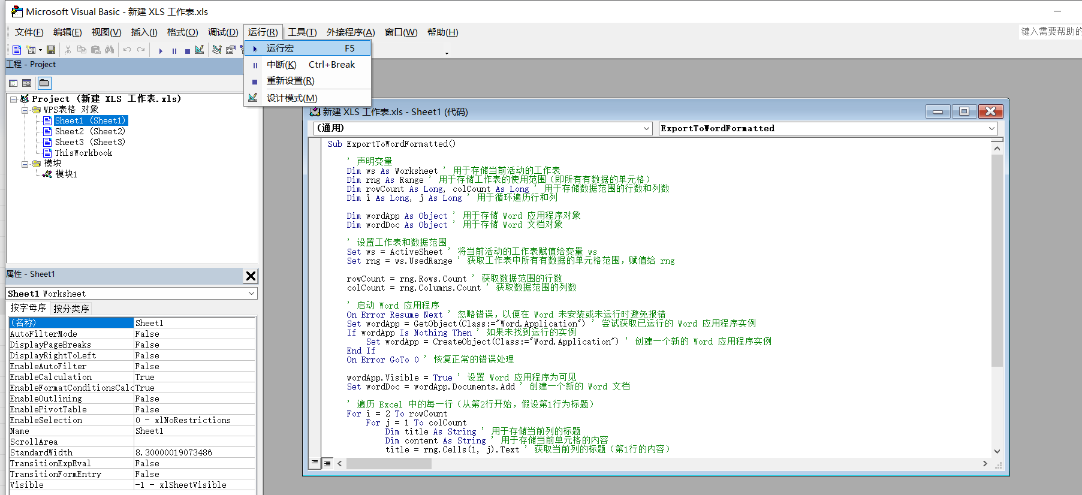Screen dimensions: 1082x495
Task: Click the View WPS Spreadsheet toolbar icon
Action: (x=17, y=50)
